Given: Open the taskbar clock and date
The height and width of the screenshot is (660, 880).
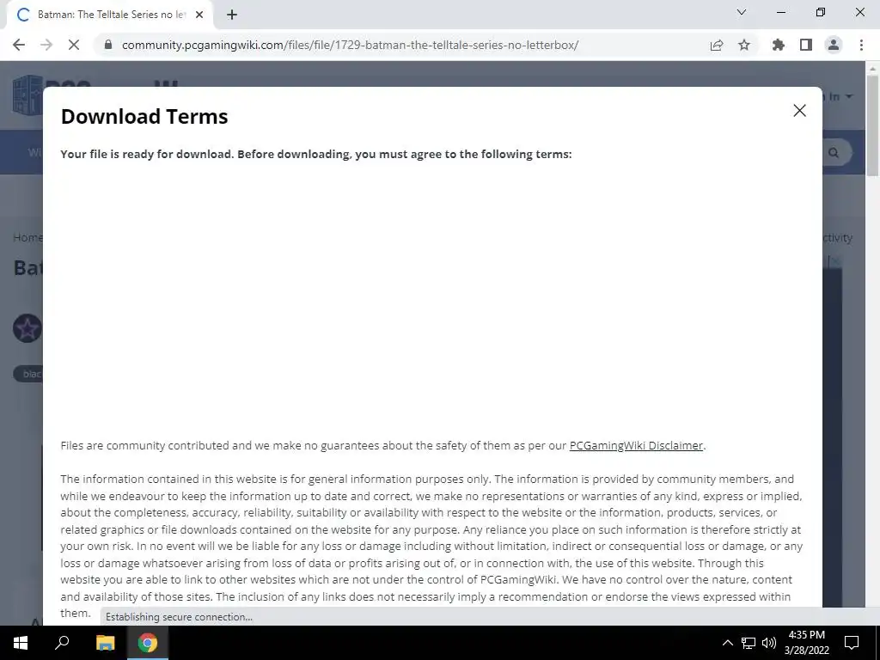Looking at the screenshot, I should pos(806,643).
